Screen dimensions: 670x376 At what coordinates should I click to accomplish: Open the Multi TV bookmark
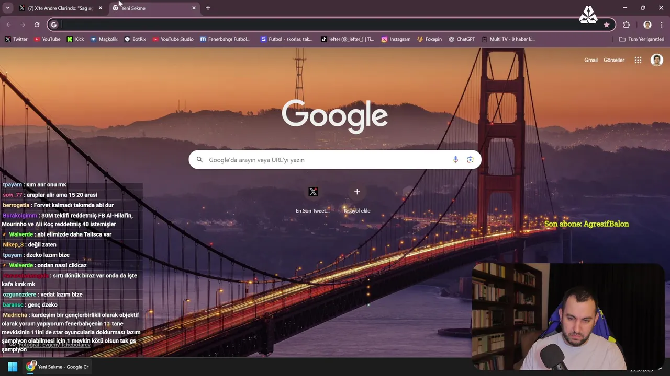(x=508, y=39)
